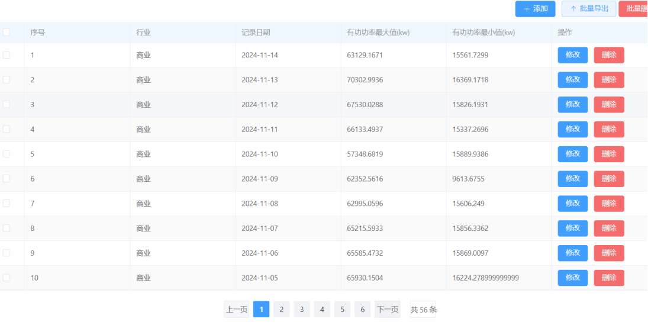Click the max power value 63129.1671
Image resolution: width=648 pixels, height=325 pixels.
(365, 55)
